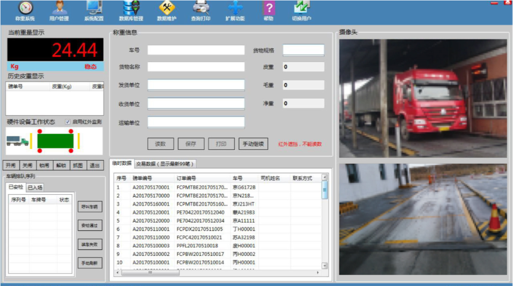Switch to the 交易数据 tab
Screen dimensions: 513x286
tap(165, 164)
